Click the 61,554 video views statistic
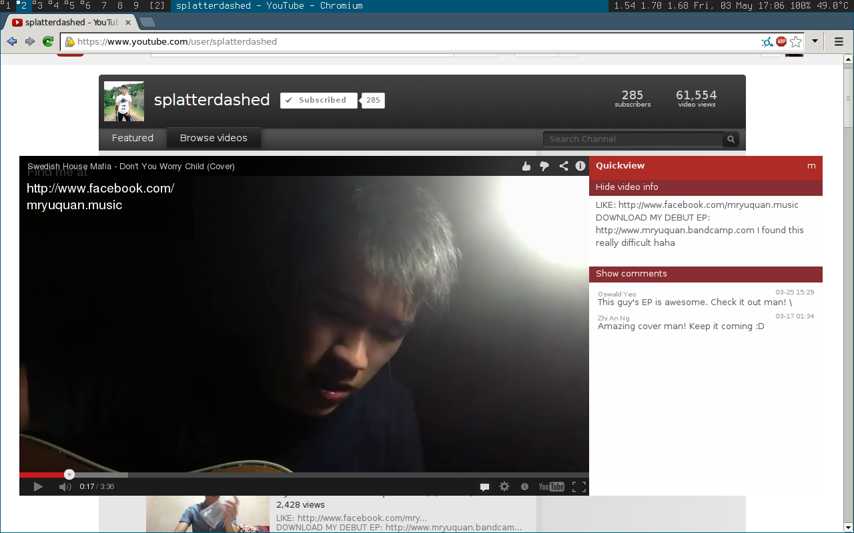Image resolution: width=854 pixels, height=533 pixels. (696, 98)
